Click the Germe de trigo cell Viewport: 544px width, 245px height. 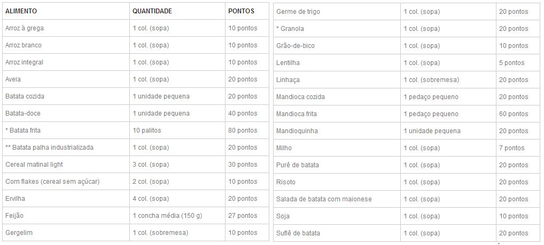click(x=298, y=12)
